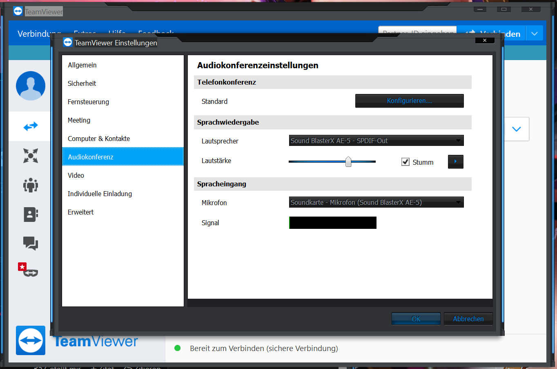Open the Allgemein settings category

(x=123, y=65)
